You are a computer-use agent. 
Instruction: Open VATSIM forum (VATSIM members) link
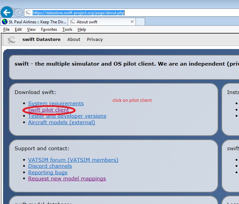coord(73,160)
